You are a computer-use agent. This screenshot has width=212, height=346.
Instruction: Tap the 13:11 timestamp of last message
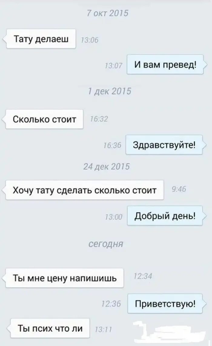[x=103, y=330]
